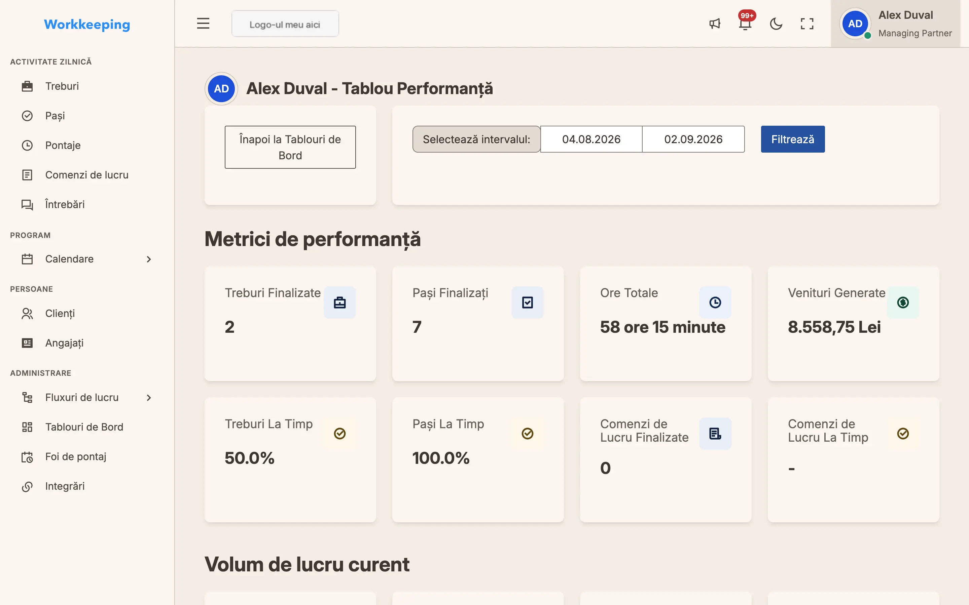This screenshot has height=605, width=969.
Task: Open Integrări in the sidebar
Action: [x=87, y=486]
